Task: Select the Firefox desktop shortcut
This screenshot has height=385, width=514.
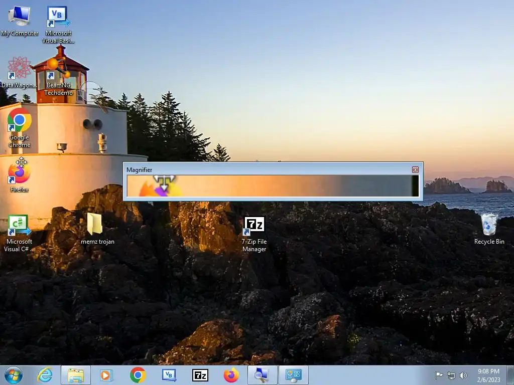Action: tap(20, 177)
